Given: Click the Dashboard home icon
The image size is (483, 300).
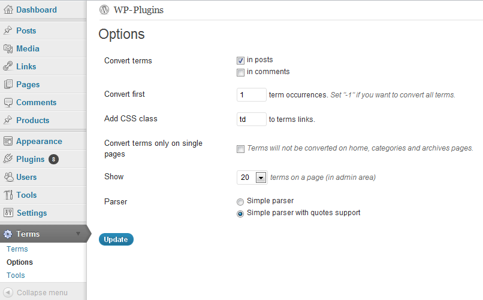Looking at the screenshot, I should (x=8, y=10).
